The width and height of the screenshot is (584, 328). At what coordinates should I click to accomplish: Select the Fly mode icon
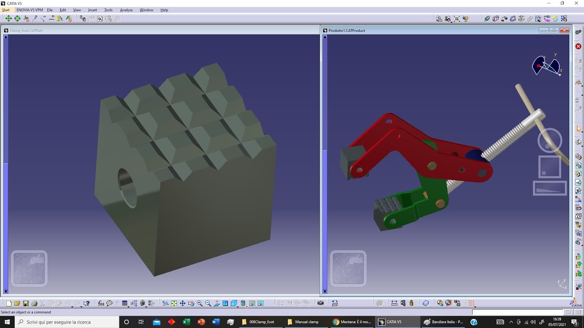click(165, 303)
